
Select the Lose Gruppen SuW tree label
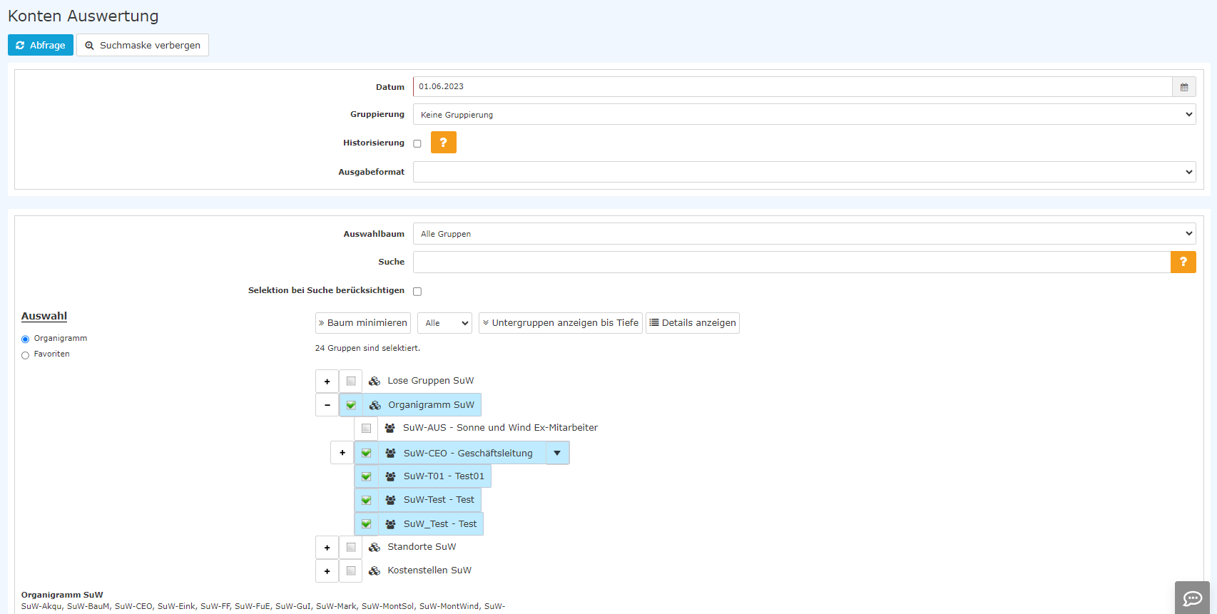430,381
